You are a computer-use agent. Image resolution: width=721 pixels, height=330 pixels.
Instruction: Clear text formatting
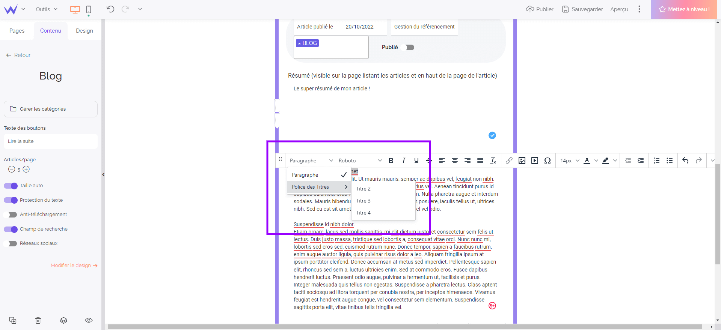pyautogui.click(x=493, y=160)
